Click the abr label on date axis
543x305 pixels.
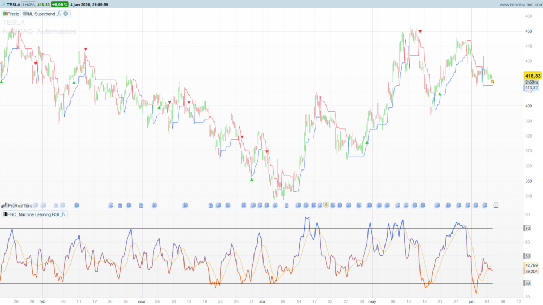pos(262,301)
